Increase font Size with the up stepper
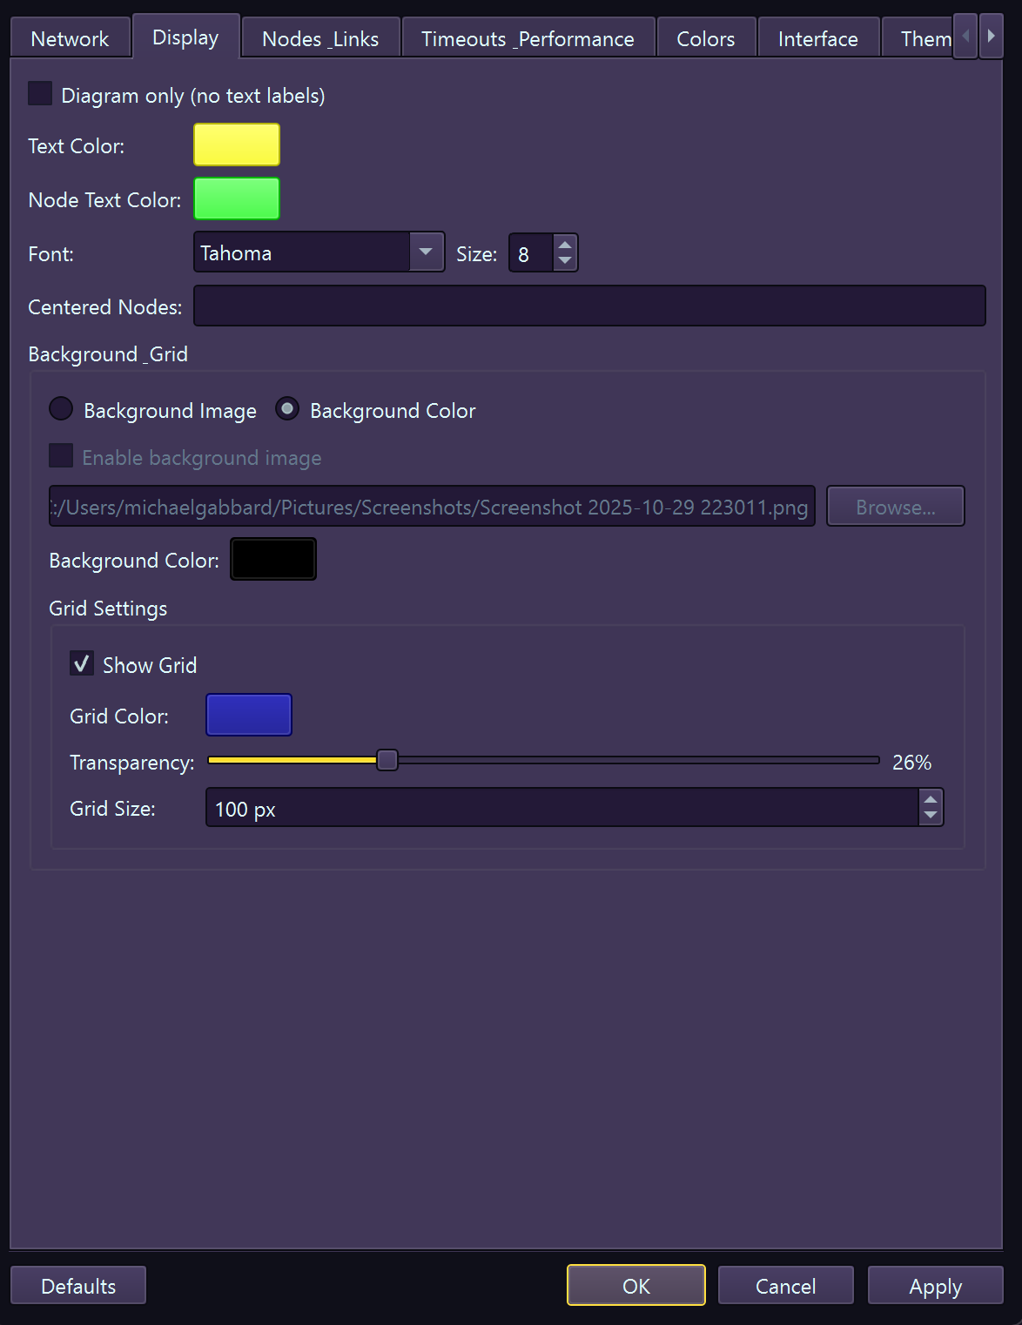Viewport: 1022px width, 1325px height. pos(566,245)
